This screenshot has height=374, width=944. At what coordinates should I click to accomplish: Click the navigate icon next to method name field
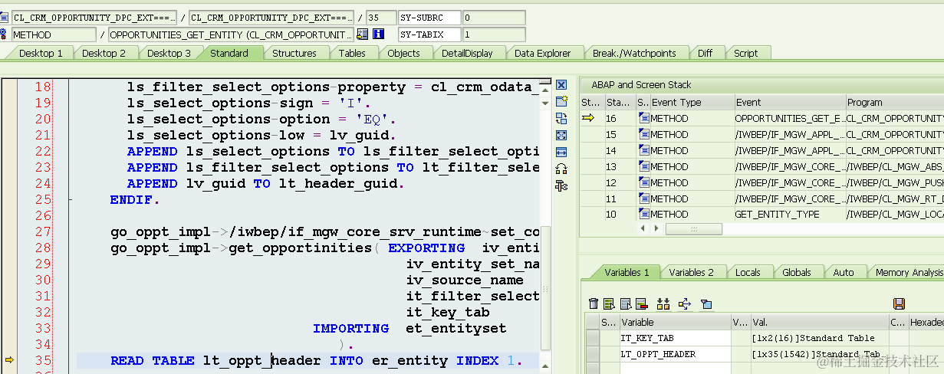tap(362, 34)
